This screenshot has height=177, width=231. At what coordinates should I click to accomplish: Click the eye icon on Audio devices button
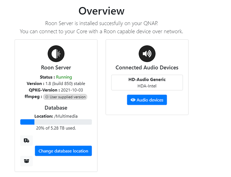pyautogui.click(x=133, y=100)
